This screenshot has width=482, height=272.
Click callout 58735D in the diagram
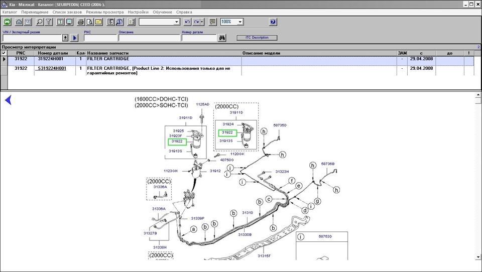(280, 125)
